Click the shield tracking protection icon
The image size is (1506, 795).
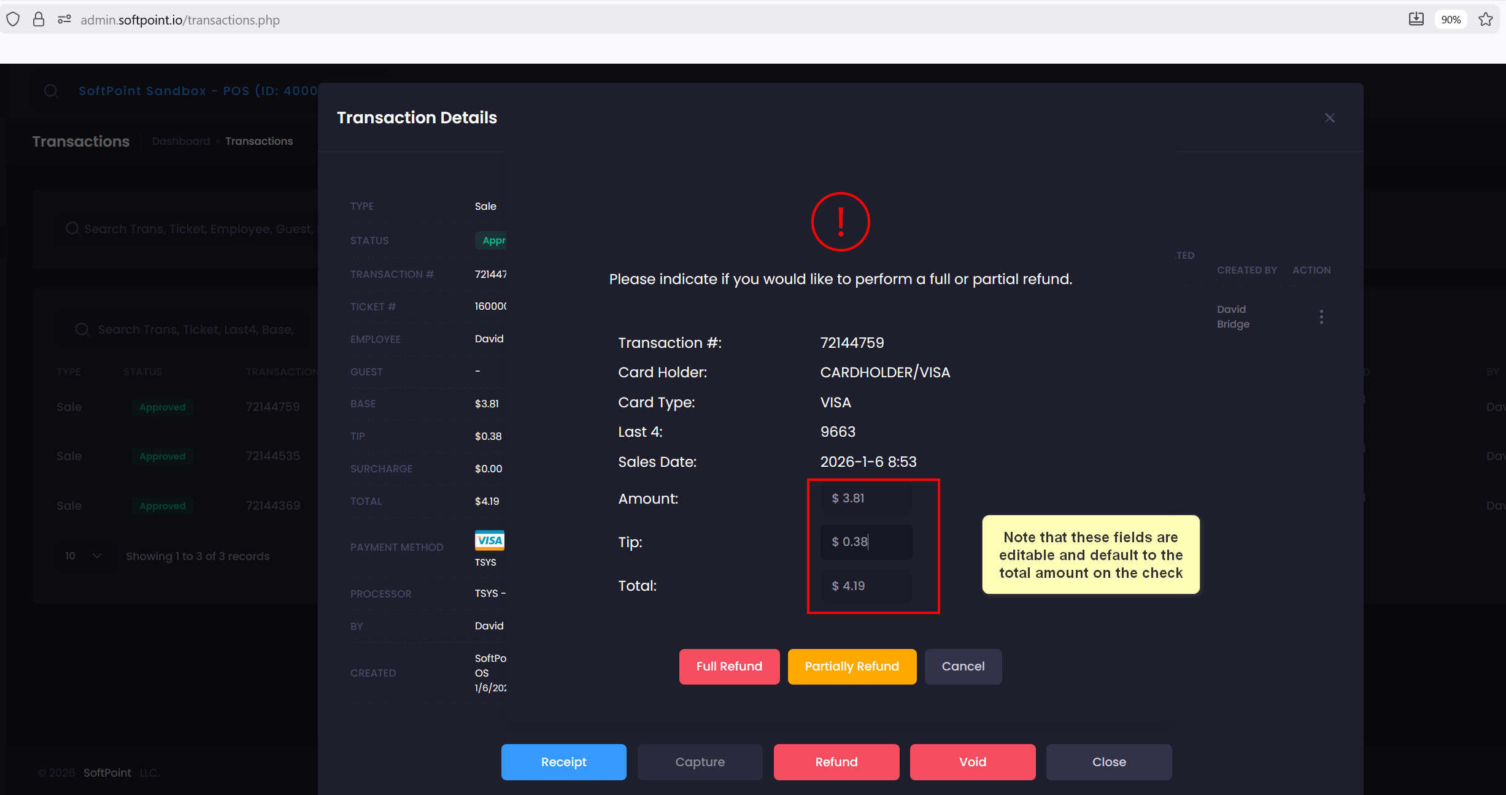tap(13, 19)
